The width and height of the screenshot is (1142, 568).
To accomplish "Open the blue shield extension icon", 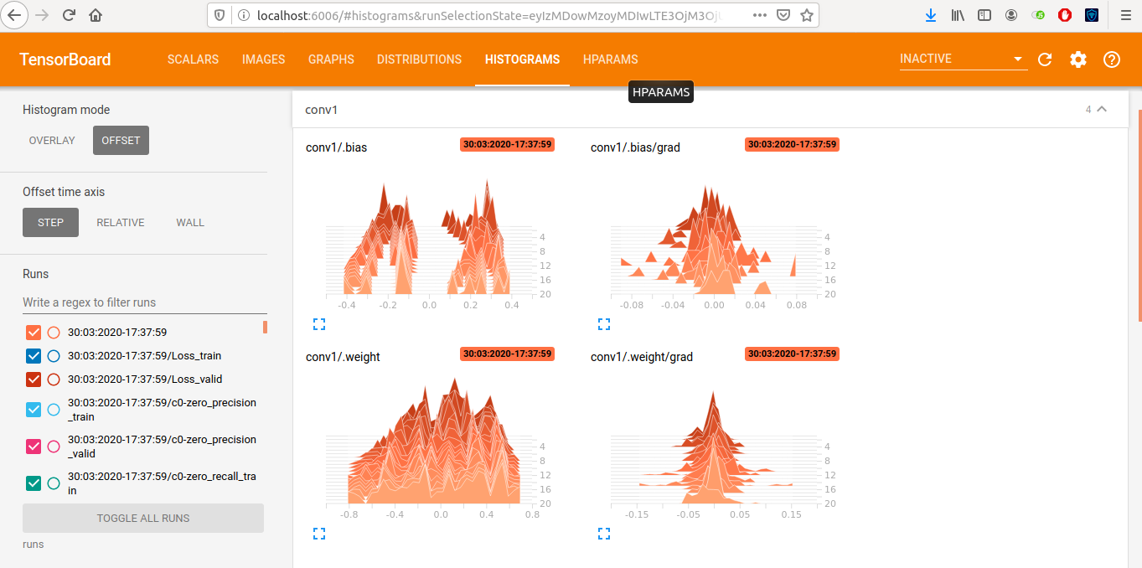I will (x=1092, y=15).
